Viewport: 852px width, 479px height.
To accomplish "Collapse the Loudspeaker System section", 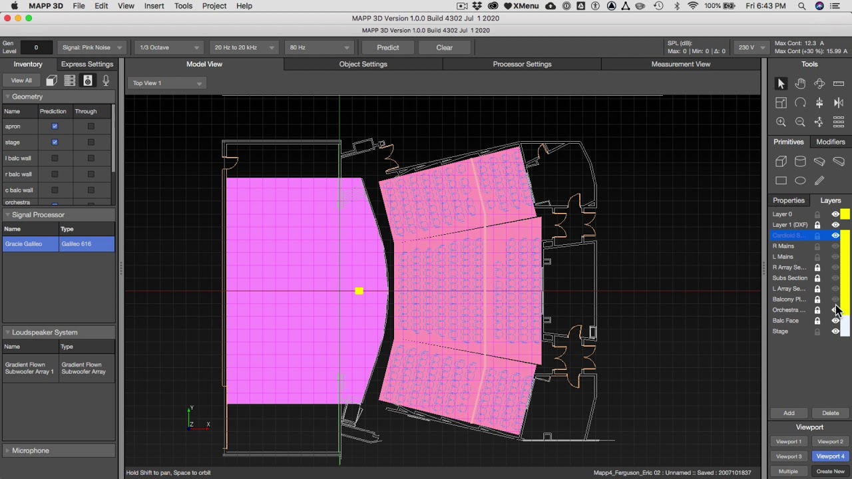I will [7, 332].
